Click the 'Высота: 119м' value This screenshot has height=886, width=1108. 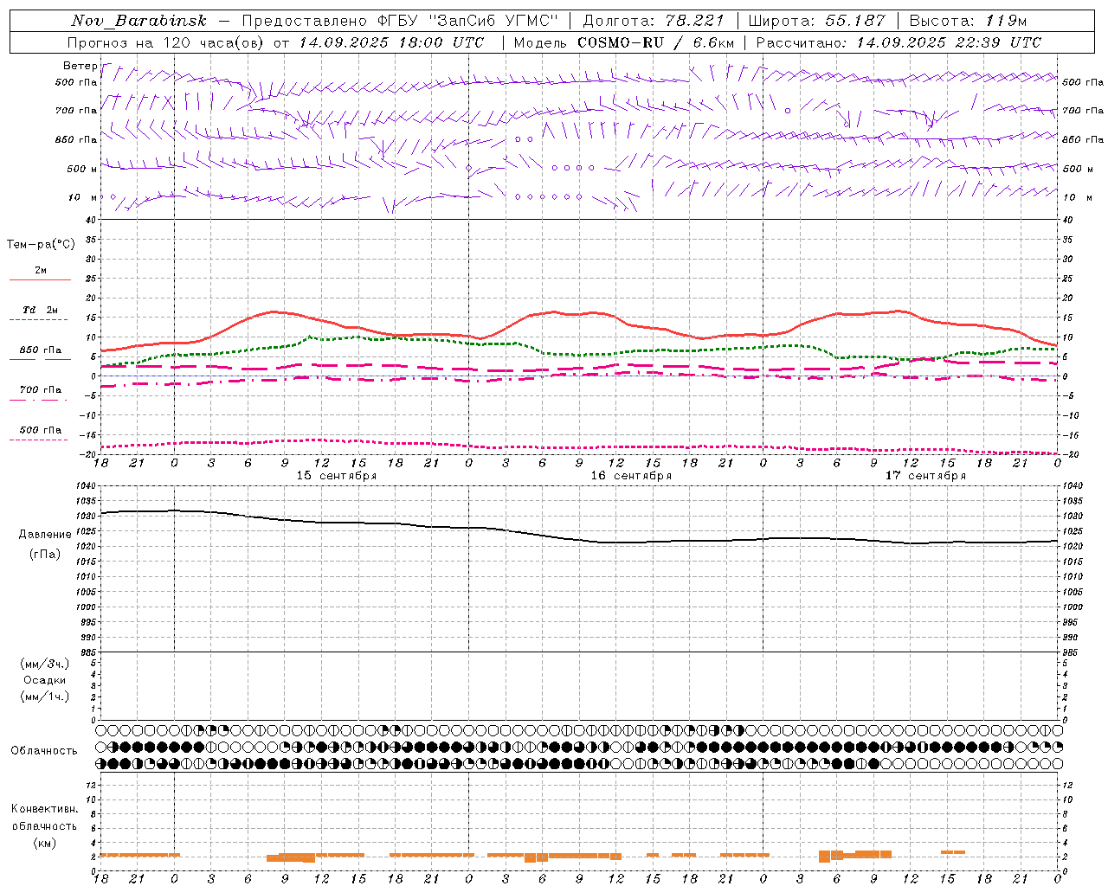(968, 21)
